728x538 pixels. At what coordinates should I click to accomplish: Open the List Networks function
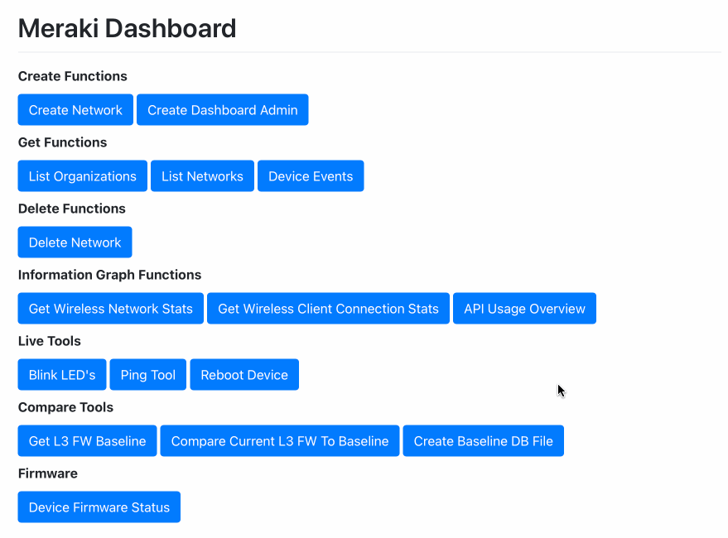[202, 175]
